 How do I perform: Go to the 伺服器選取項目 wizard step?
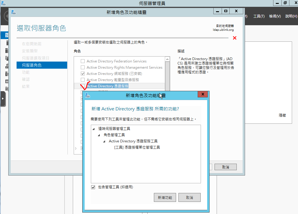(x=35, y=58)
